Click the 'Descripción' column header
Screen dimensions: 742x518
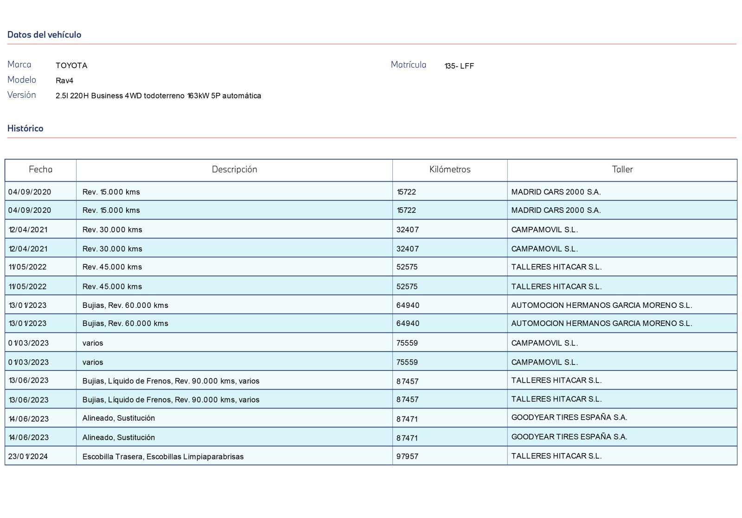pos(235,170)
